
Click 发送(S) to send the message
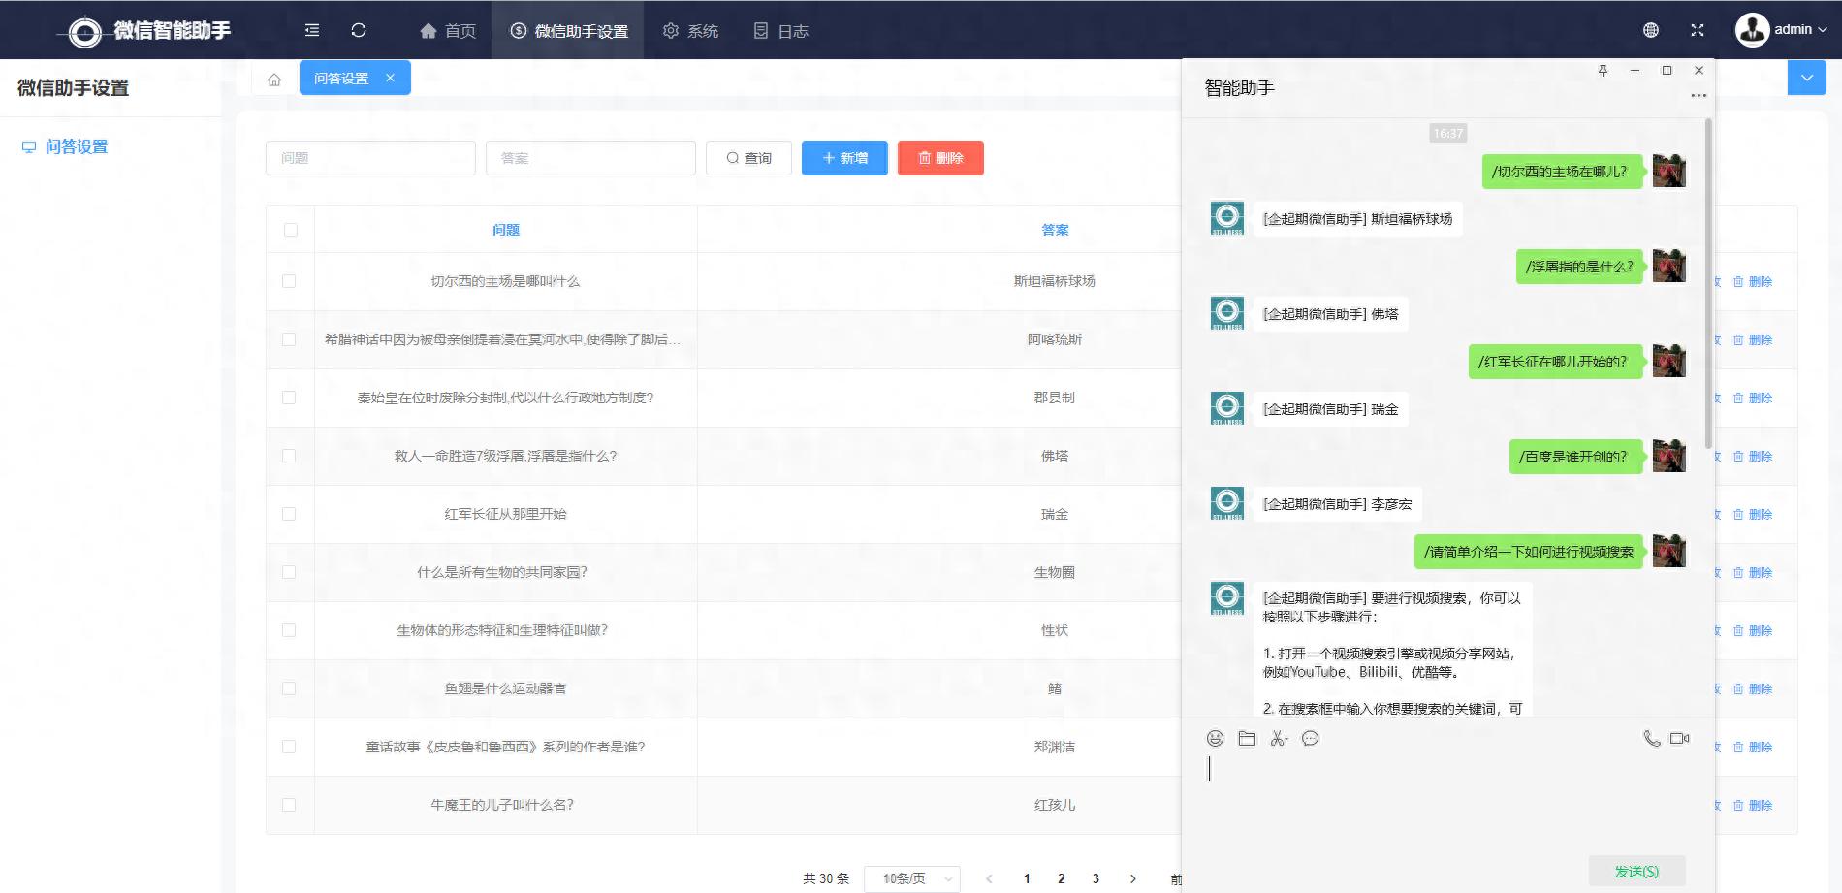click(x=1636, y=871)
